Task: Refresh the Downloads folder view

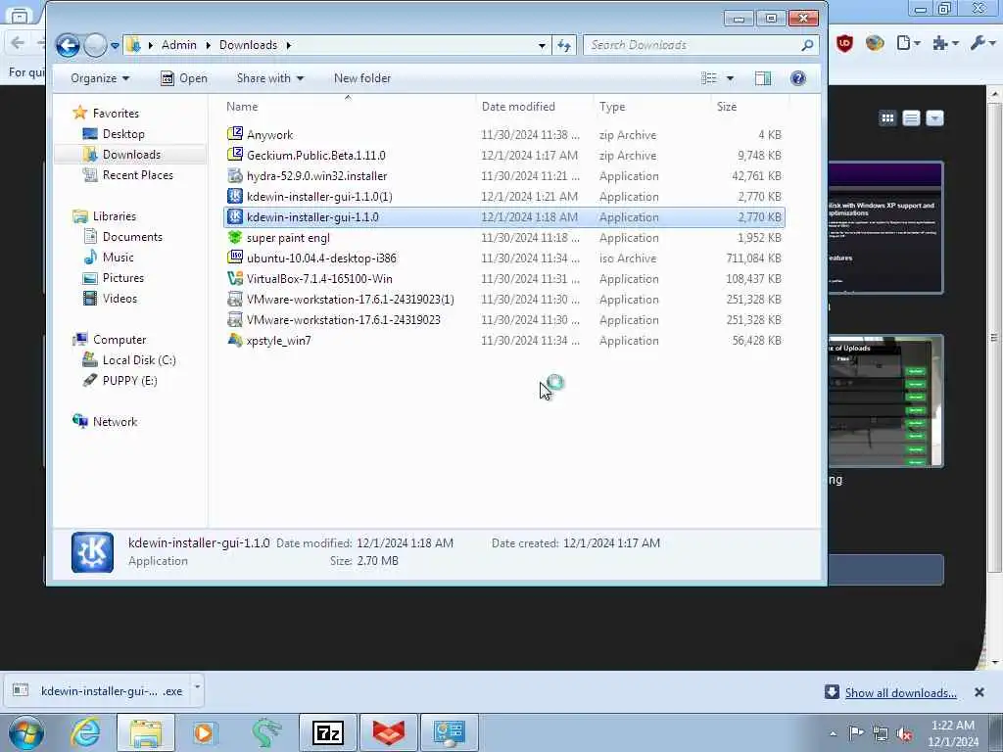Action: click(x=564, y=45)
